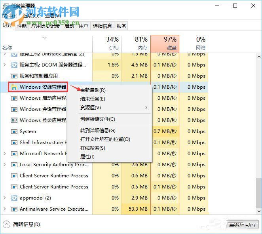Screen dimensions: 262x234
Task: Click the scrollbar up arrow
Action: 259,57
